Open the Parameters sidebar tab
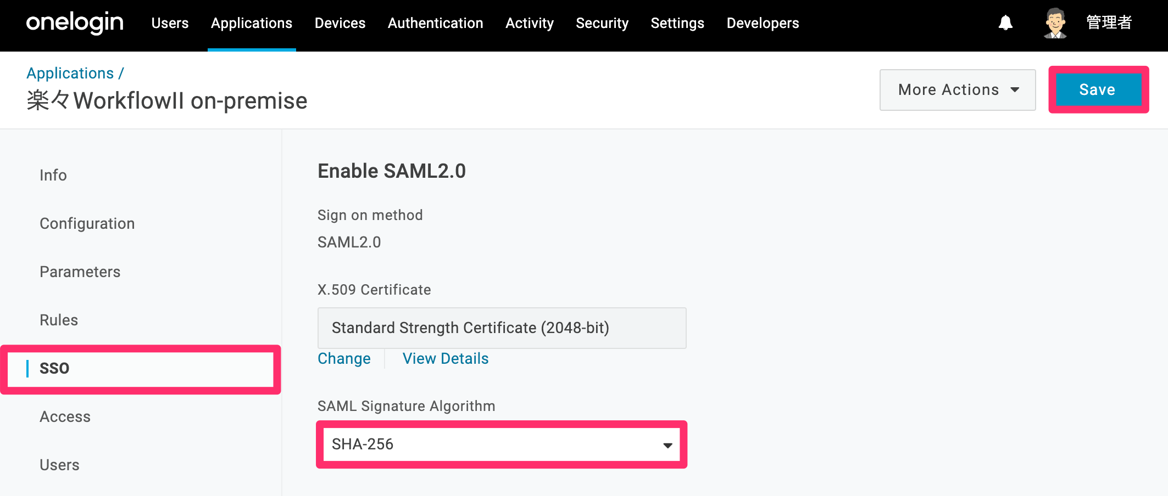Image resolution: width=1168 pixels, height=496 pixels. [80, 272]
